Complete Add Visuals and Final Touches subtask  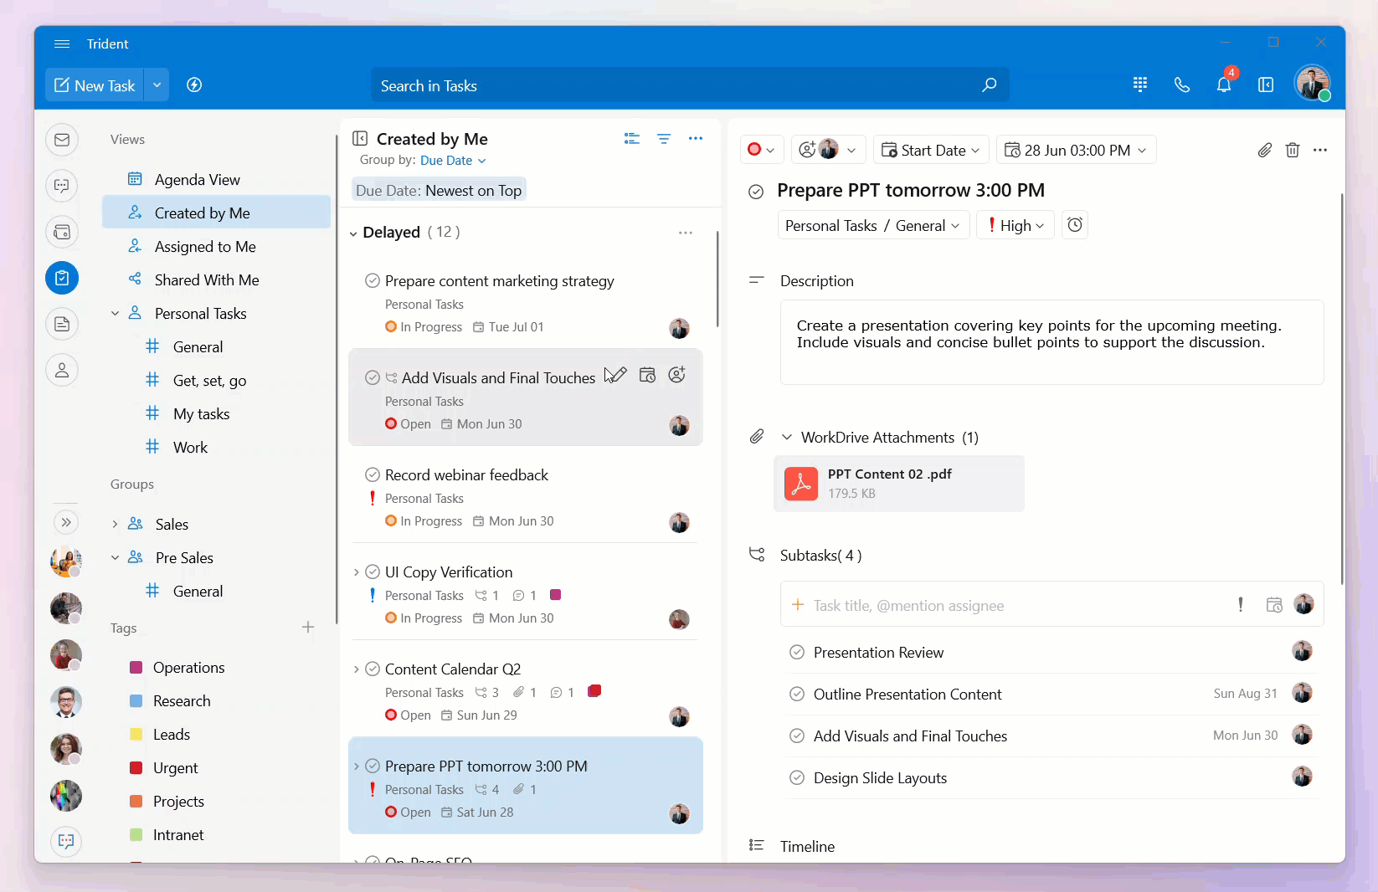[x=797, y=736]
